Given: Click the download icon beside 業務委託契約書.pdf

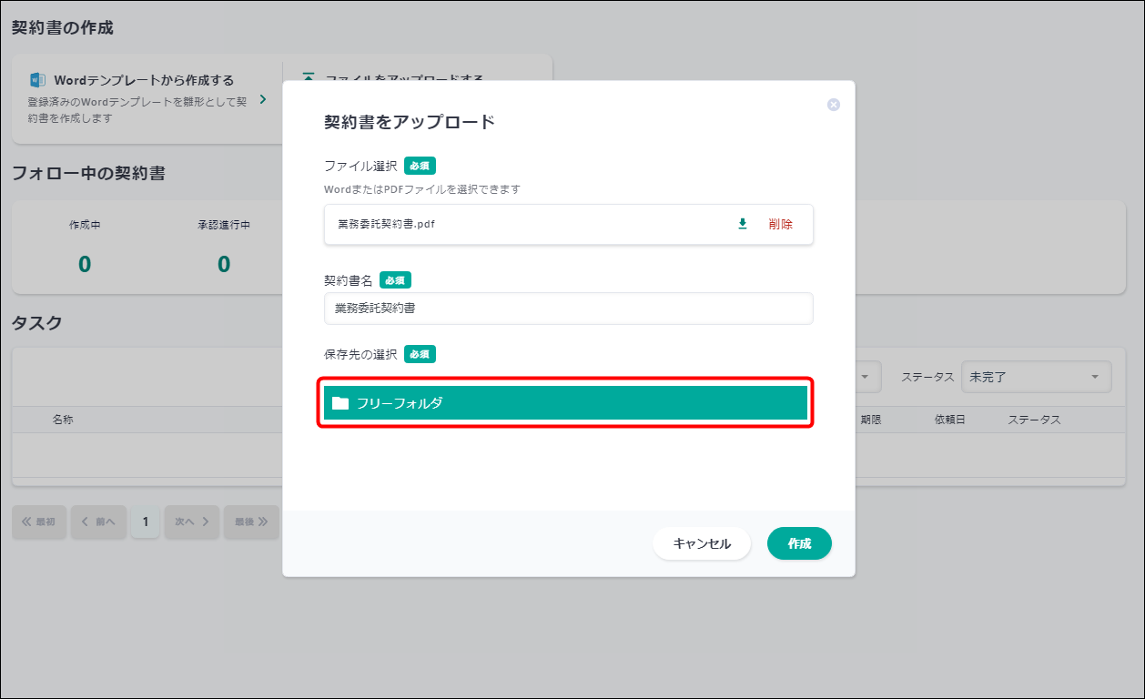Looking at the screenshot, I should (x=742, y=224).
